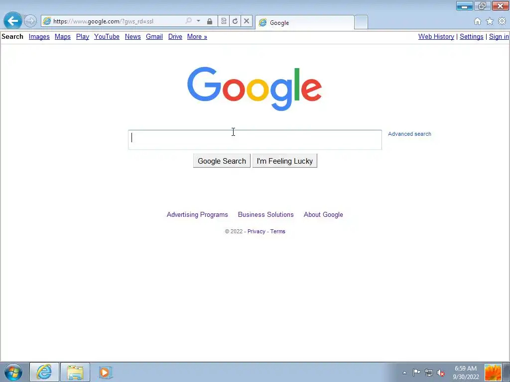Open the YouTube link
This screenshot has height=382, width=510.
pos(107,36)
